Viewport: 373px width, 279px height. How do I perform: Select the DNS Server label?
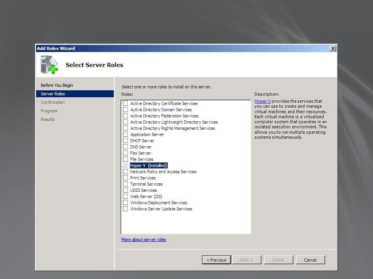tap(141, 147)
